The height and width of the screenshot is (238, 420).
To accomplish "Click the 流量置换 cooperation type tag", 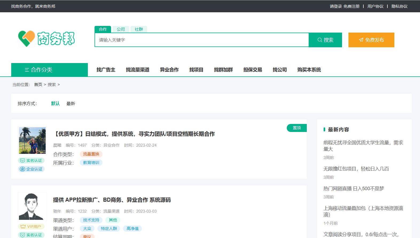I will [x=91, y=154].
